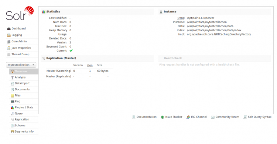Click the '69 bytes' size value
The height and width of the screenshot is (144, 277).
pos(103,71)
